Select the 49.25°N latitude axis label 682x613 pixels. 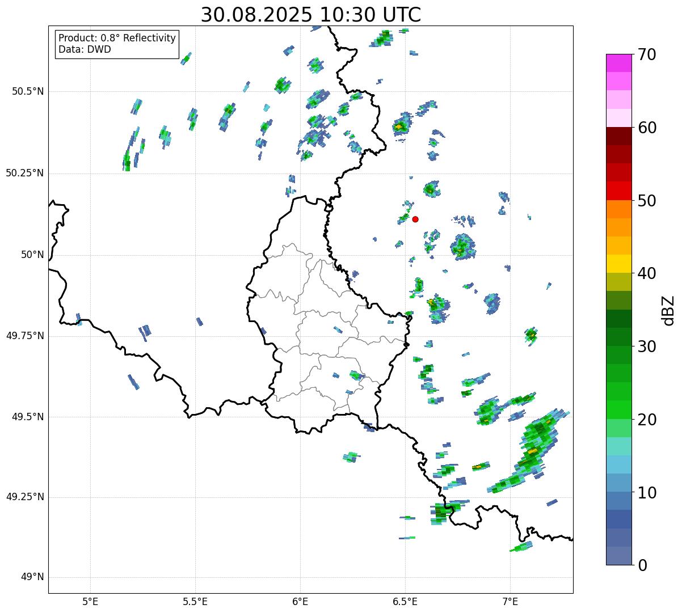pos(25,497)
